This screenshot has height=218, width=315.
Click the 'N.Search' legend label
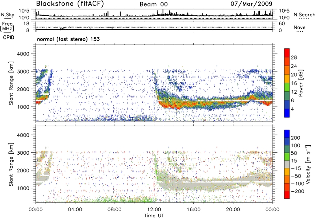click(304, 15)
